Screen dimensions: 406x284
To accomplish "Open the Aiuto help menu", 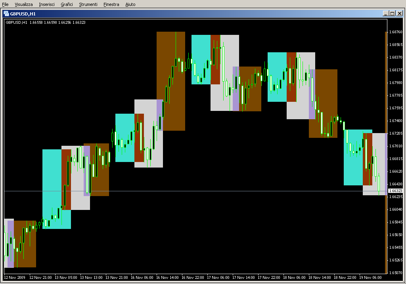I will 130,4.
